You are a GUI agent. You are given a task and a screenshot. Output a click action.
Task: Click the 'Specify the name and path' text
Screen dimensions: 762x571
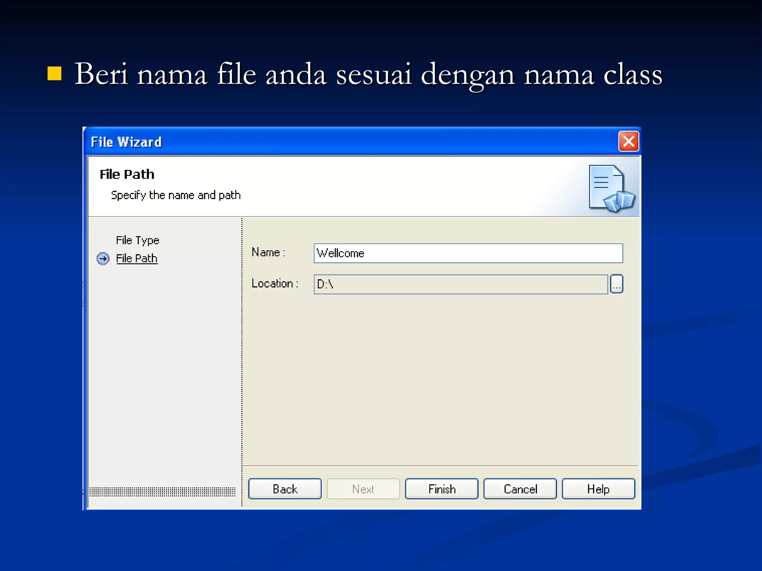click(176, 195)
